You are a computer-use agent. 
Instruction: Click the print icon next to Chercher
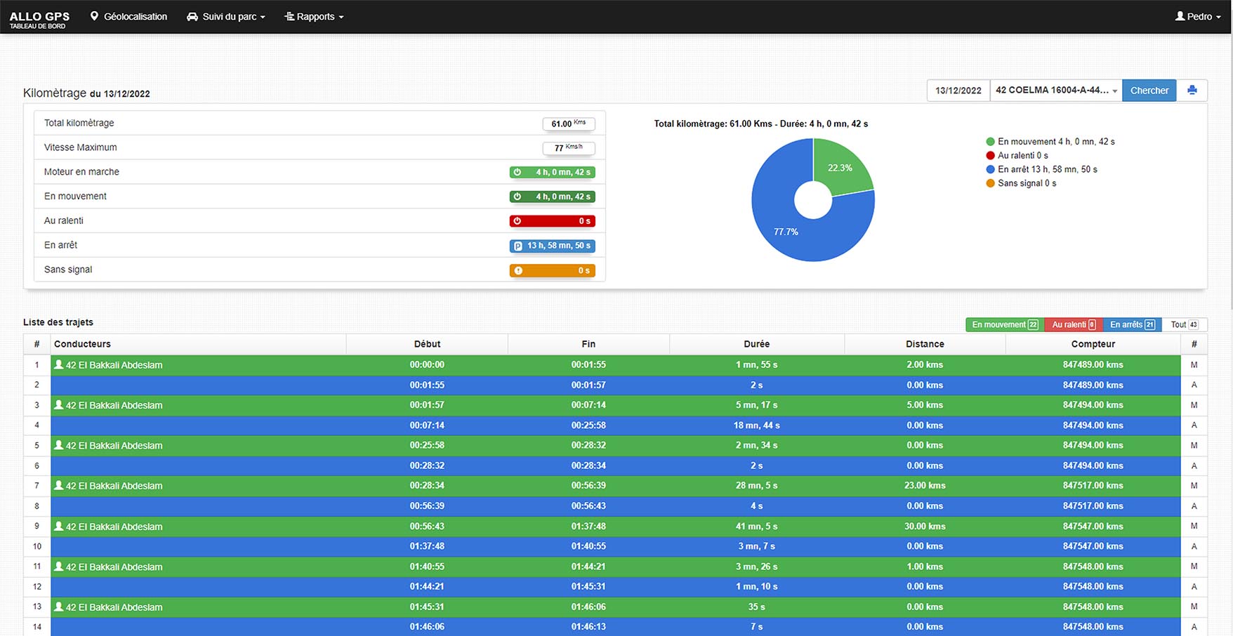coord(1192,91)
